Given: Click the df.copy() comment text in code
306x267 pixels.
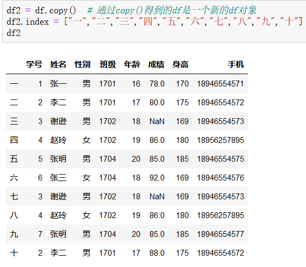Looking at the screenshot, I should (172, 10).
